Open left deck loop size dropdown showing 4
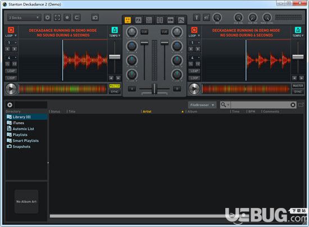309x227 pixels. click(11, 57)
